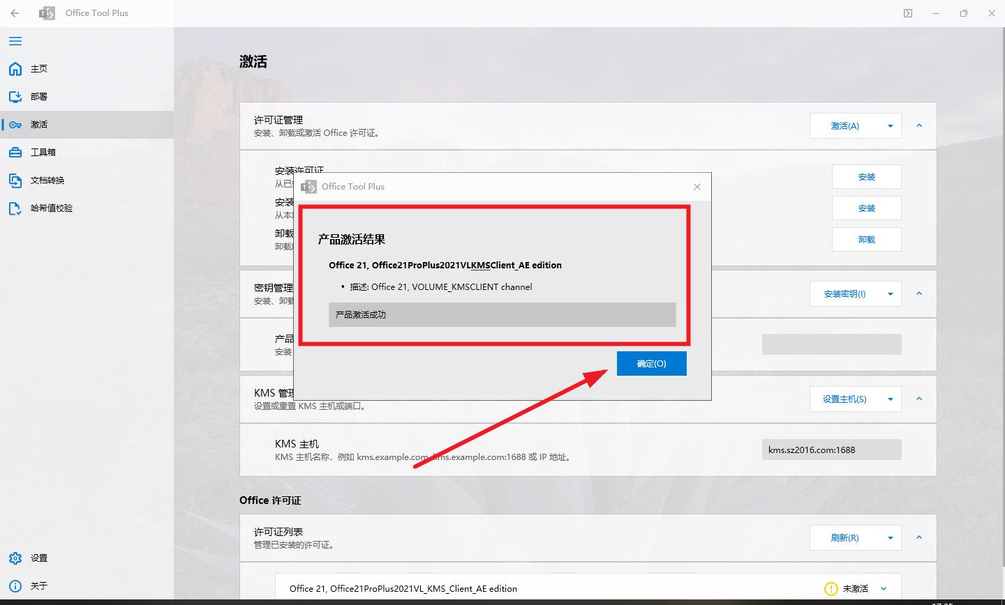This screenshot has height=605, width=1005.
Task: Open the 工具箱 toolbox icon
Action: [x=15, y=152]
